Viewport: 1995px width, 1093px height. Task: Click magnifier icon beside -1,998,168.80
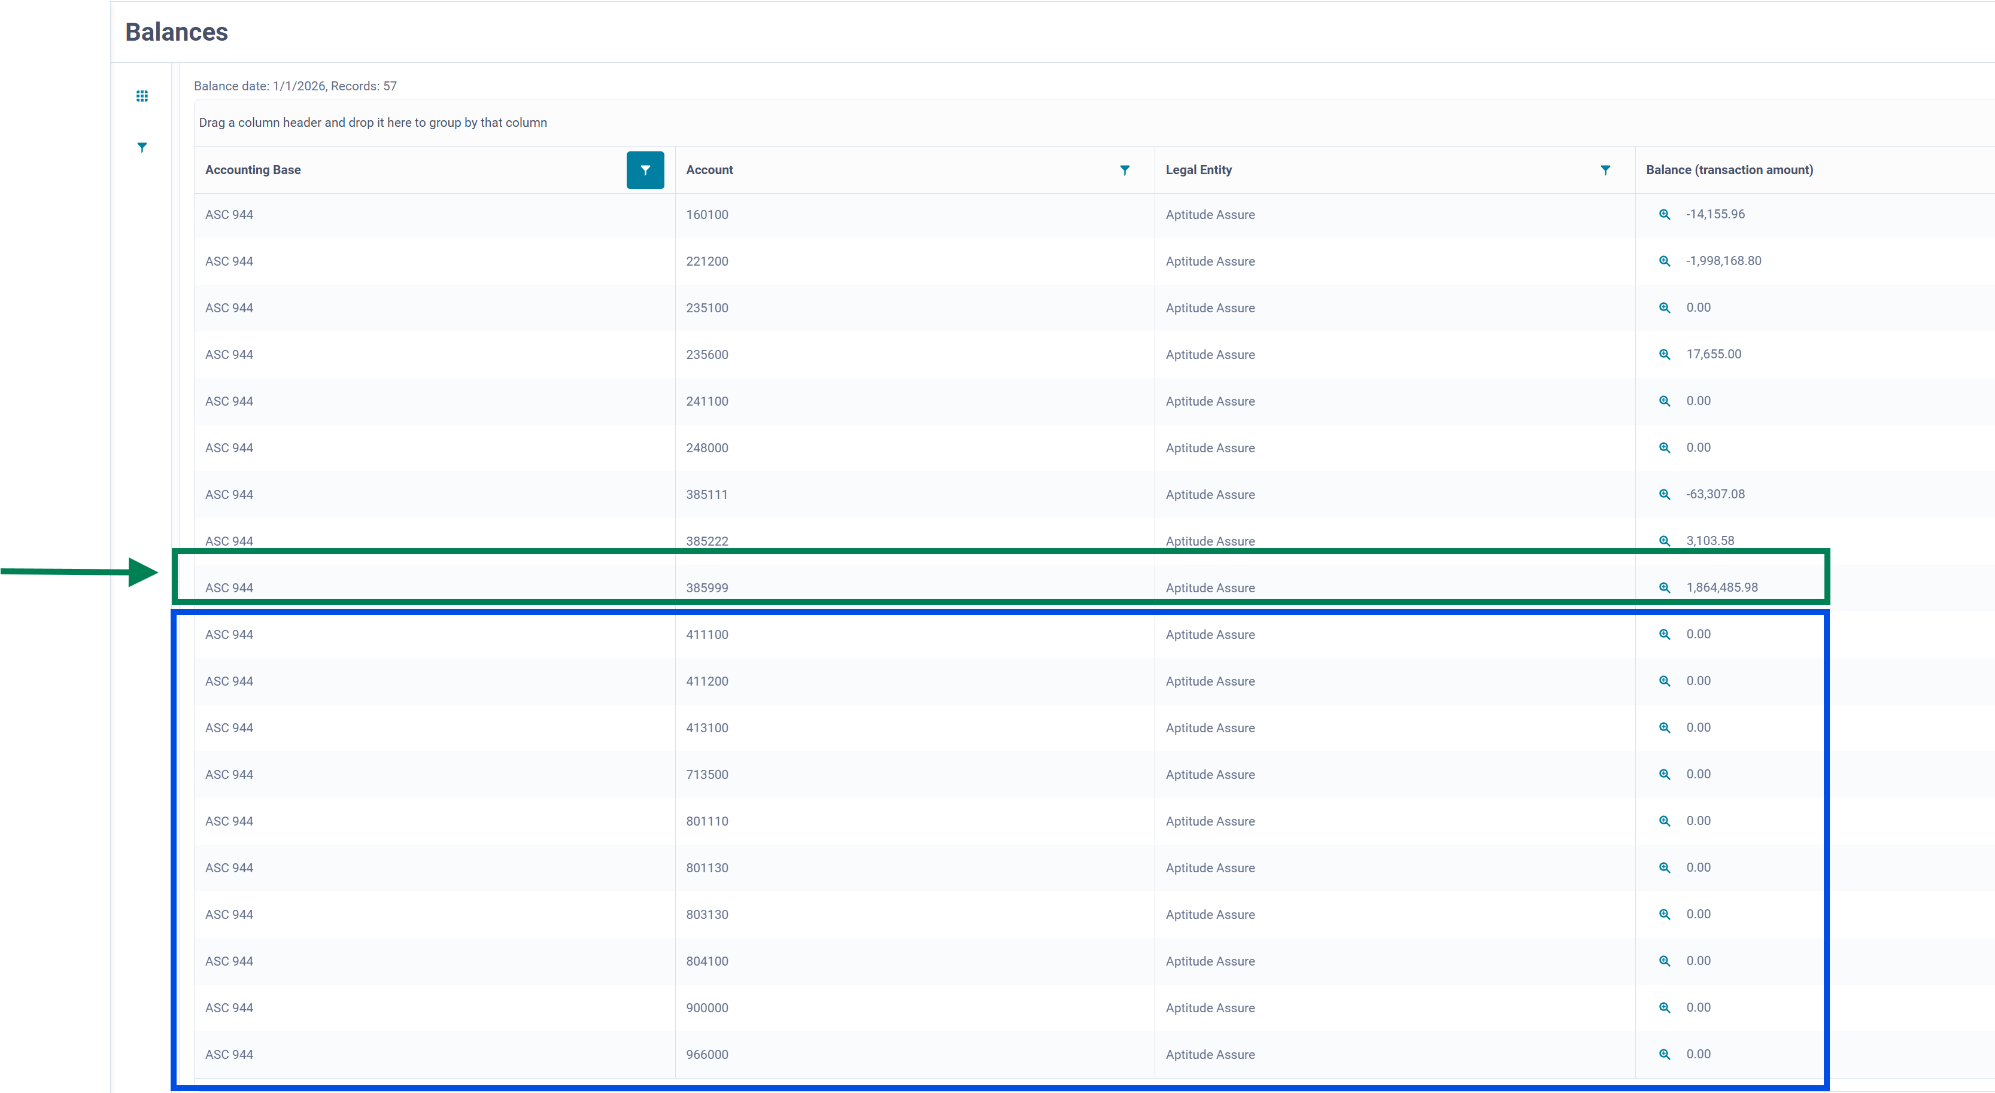click(1665, 261)
